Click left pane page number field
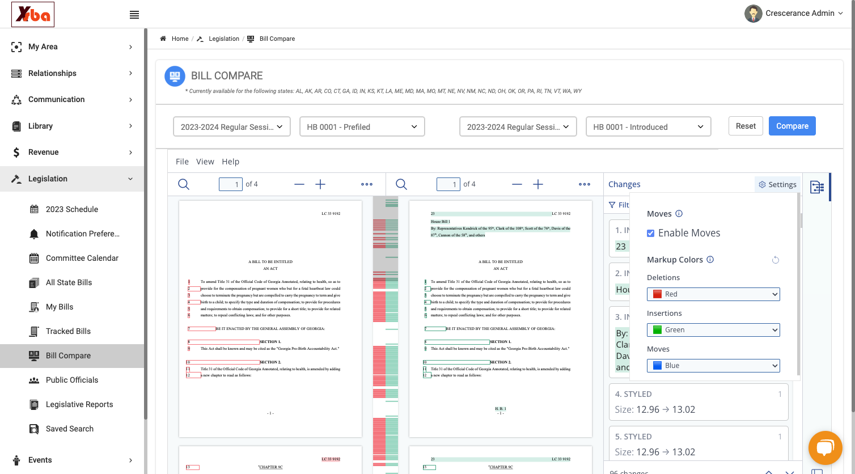Viewport: 855px width, 474px height. 231,184
